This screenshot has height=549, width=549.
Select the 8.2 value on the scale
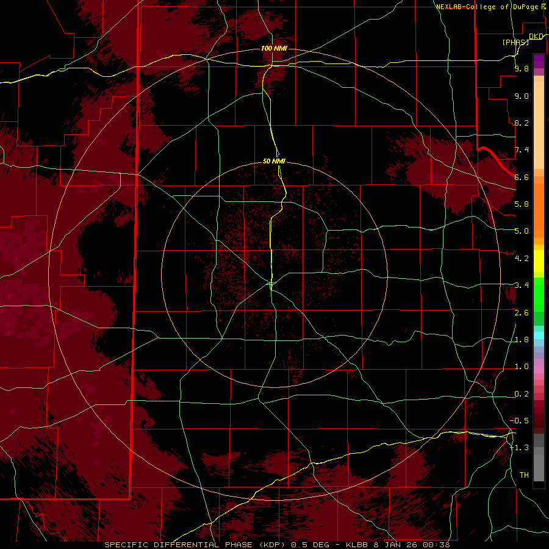pyautogui.click(x=522, y=123)
